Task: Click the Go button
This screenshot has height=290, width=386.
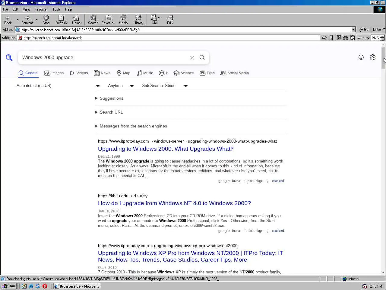Action: 364,30
